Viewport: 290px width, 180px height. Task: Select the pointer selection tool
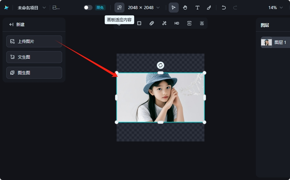coord(173,8)
